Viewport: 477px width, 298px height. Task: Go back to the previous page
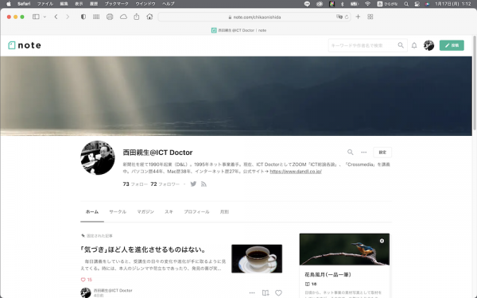(x=56, y=17)
